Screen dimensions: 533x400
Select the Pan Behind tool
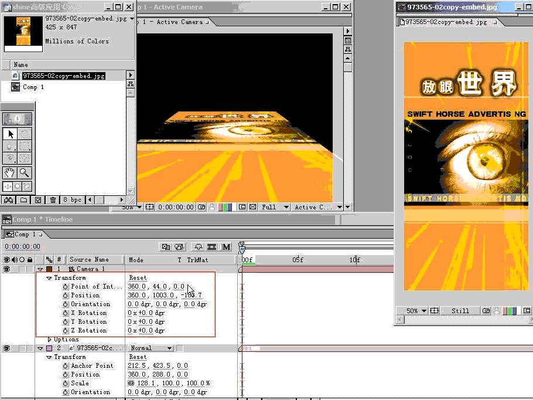tap(25, 158)
